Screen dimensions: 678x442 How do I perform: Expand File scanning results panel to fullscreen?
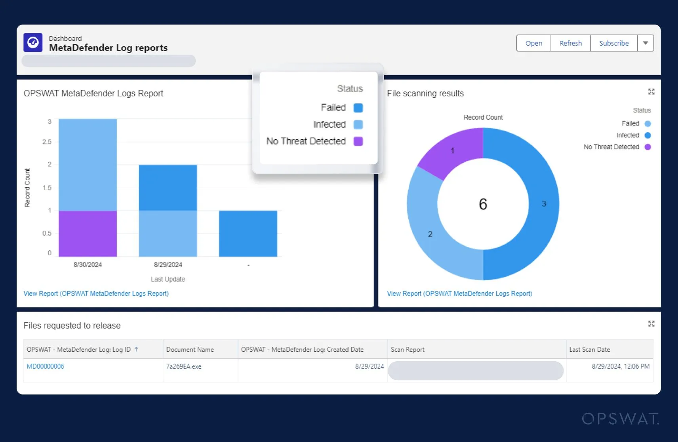651,92
